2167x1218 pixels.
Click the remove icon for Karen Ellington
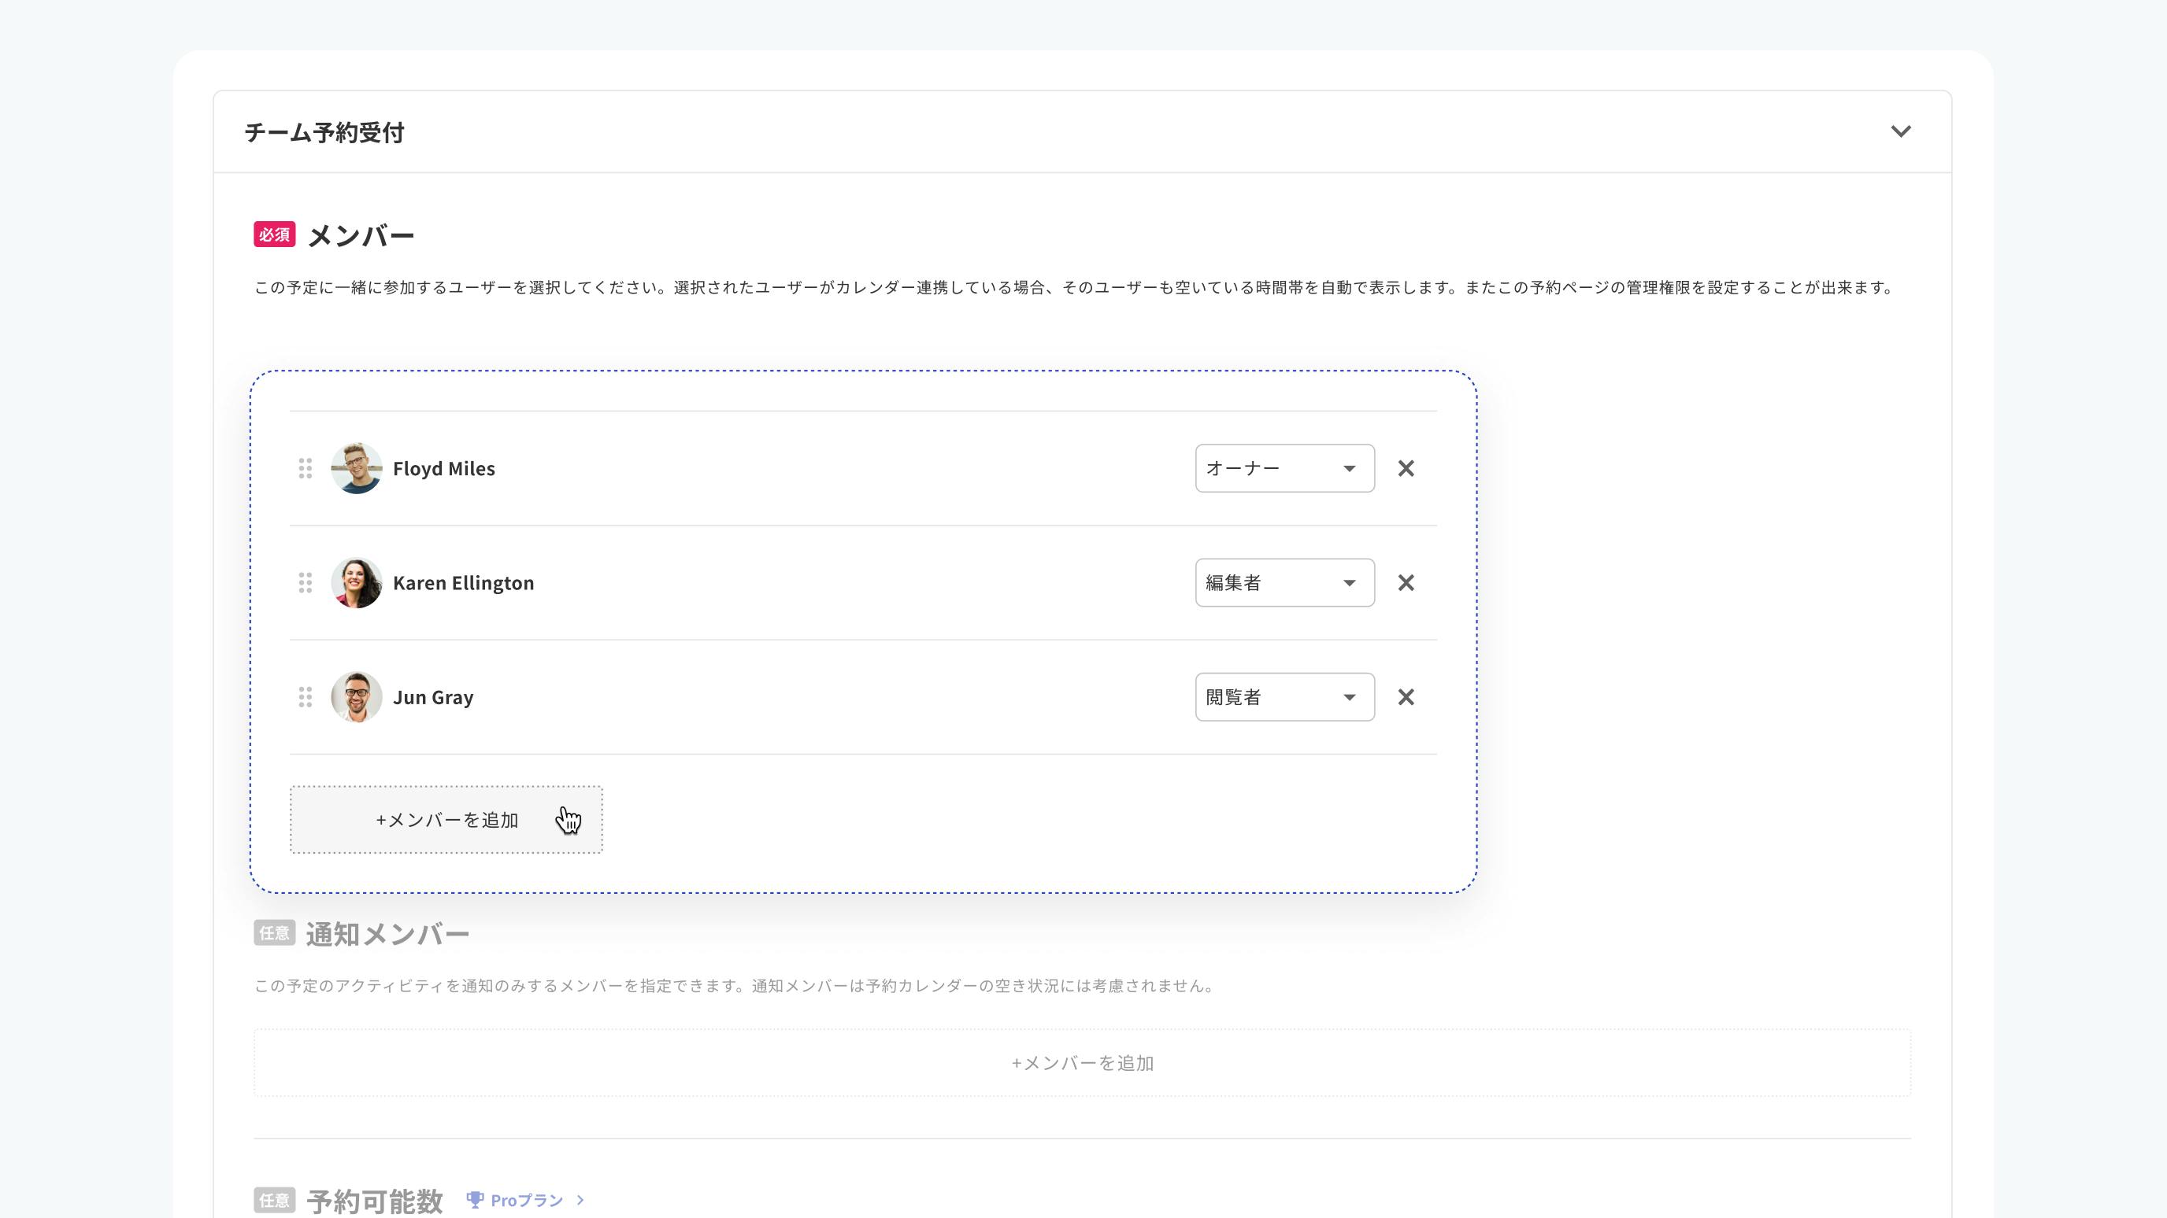1406,581
